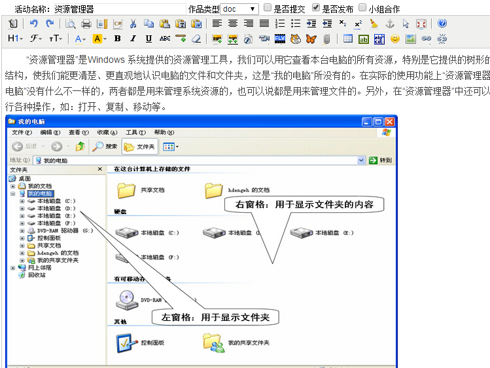Print the document with the printer icon
490x368 pixels.
coord(86,24)
